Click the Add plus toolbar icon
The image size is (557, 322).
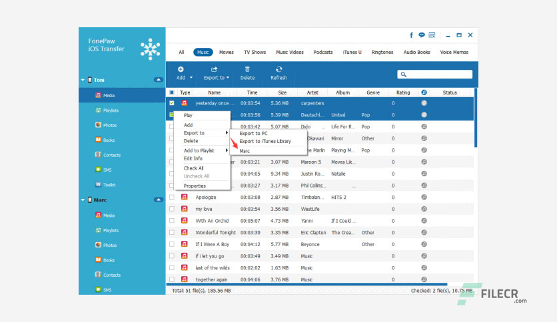(181, 69)
